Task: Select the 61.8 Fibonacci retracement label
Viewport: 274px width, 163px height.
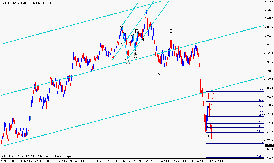Action: [x=261, y=115]
